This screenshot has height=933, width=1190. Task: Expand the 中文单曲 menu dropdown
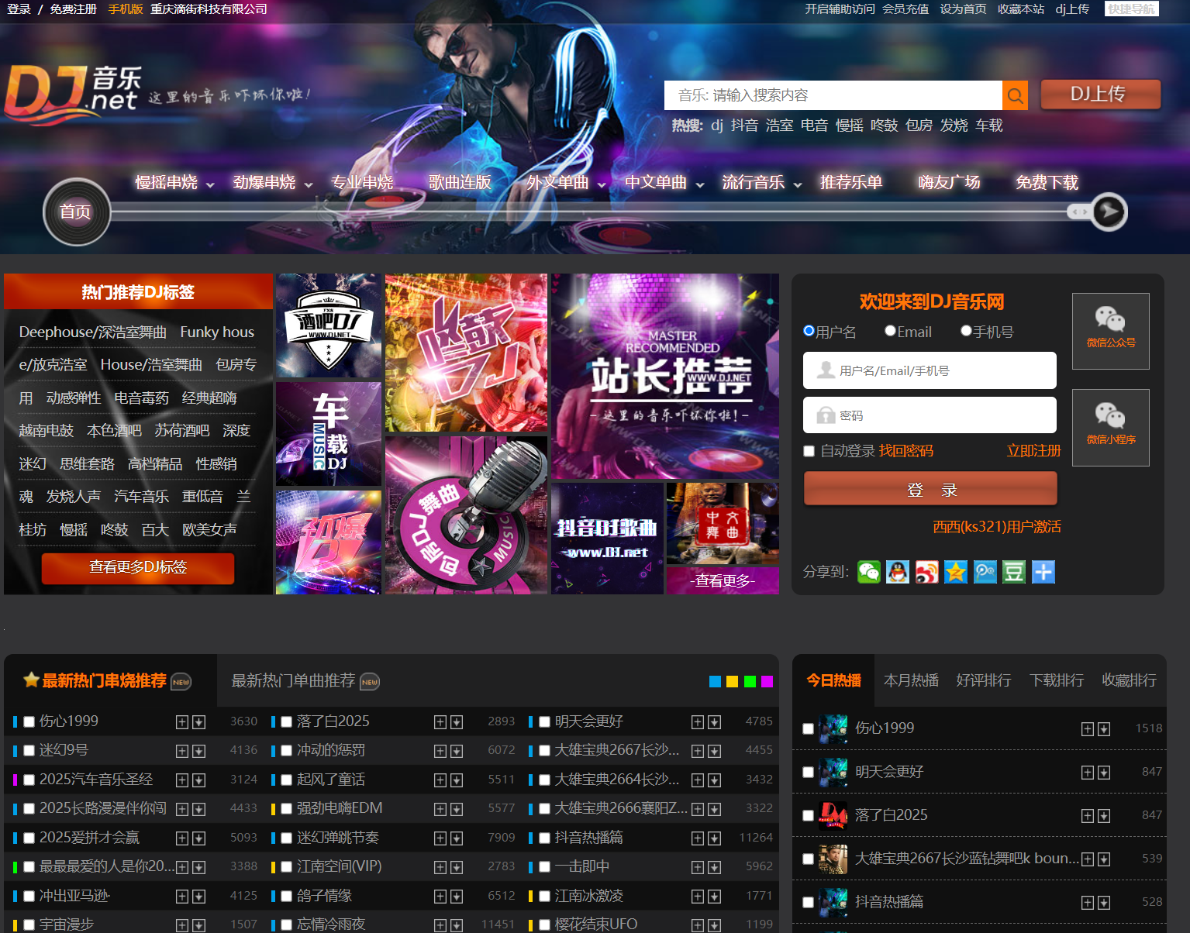click(699, 184)
